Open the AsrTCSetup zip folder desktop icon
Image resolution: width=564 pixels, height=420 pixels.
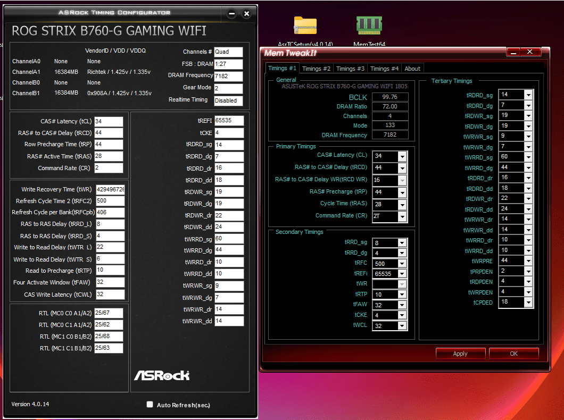(x=305, y=26)
